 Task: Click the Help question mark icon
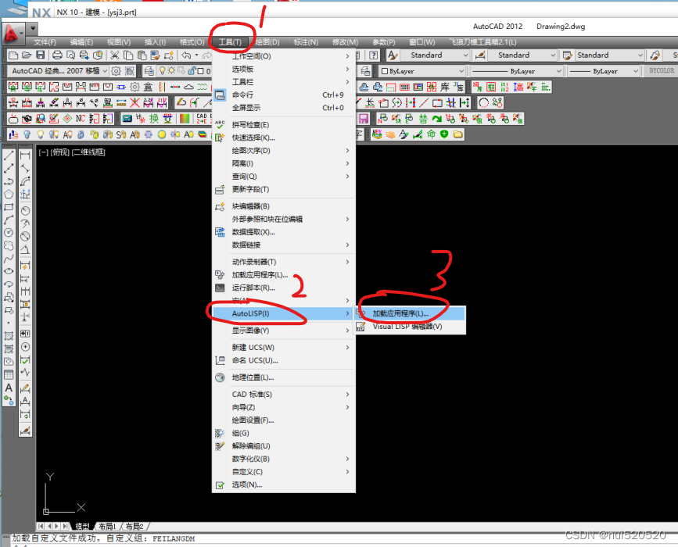[x=374, y=55]
